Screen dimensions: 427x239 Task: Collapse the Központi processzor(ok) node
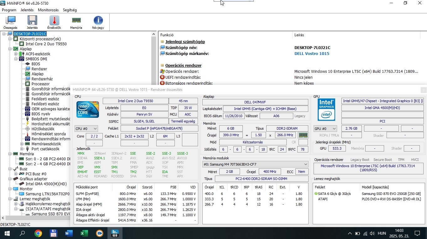pos(10,39)
